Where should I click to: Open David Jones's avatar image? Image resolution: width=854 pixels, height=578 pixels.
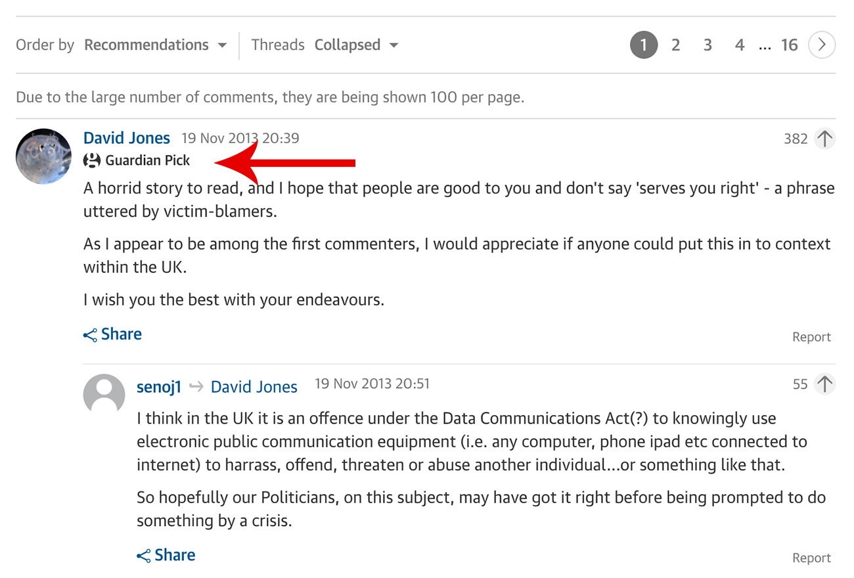43,156
